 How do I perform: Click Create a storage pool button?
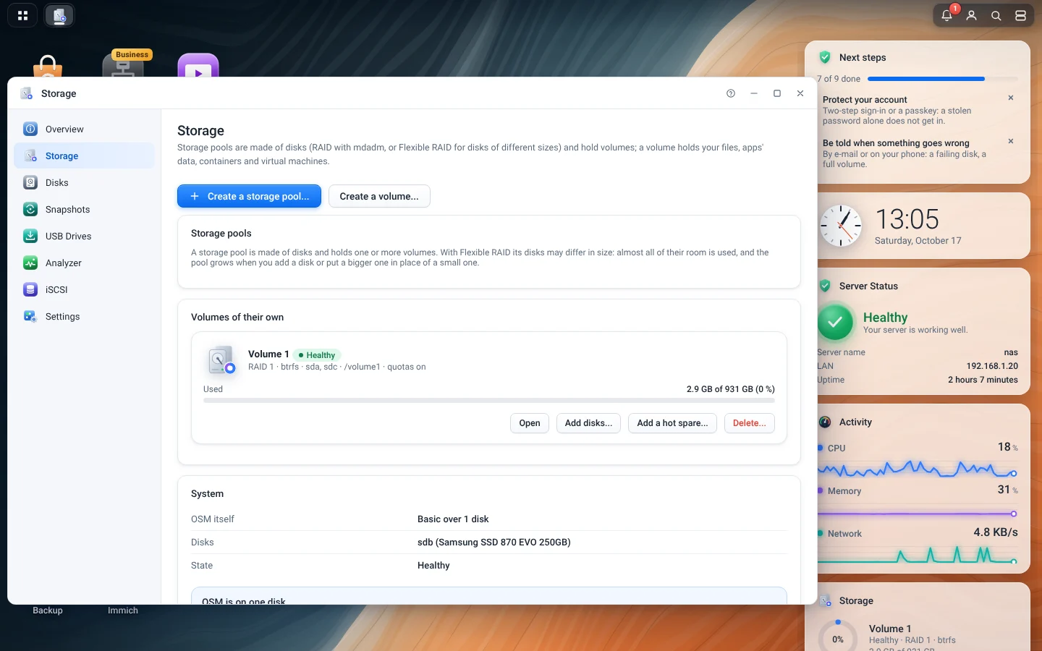[x=249, y=196]
